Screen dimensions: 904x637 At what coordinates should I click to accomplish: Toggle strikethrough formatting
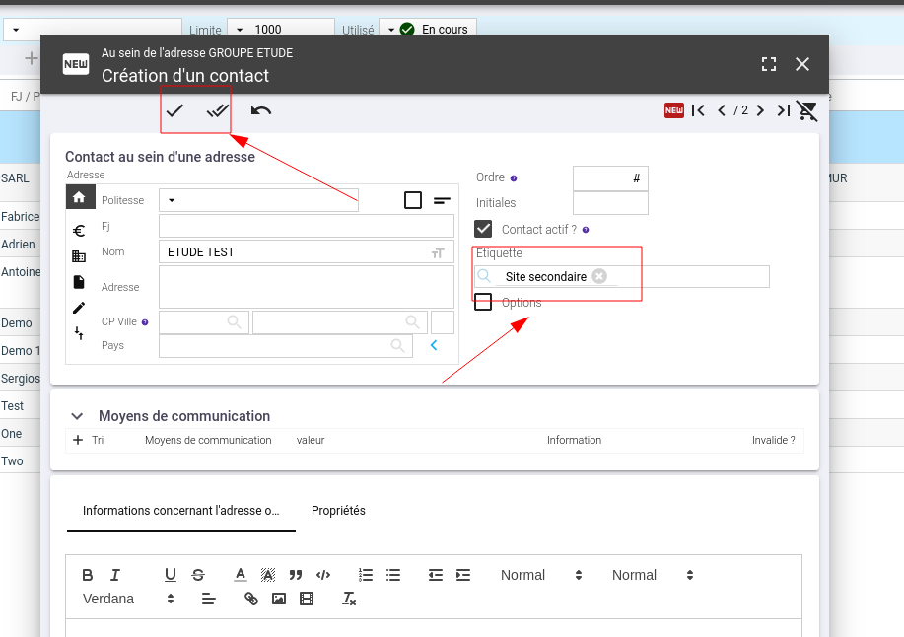198,575
